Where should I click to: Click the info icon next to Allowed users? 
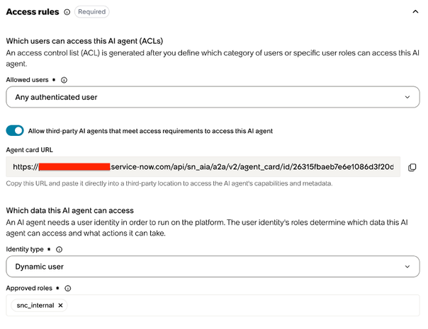coord(64,80)
